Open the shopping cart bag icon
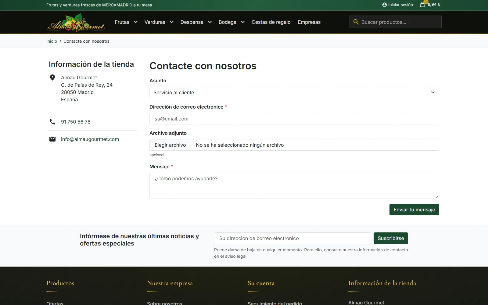Image resolution: width=488 pixels, height=305 pixels. [422, 5]
